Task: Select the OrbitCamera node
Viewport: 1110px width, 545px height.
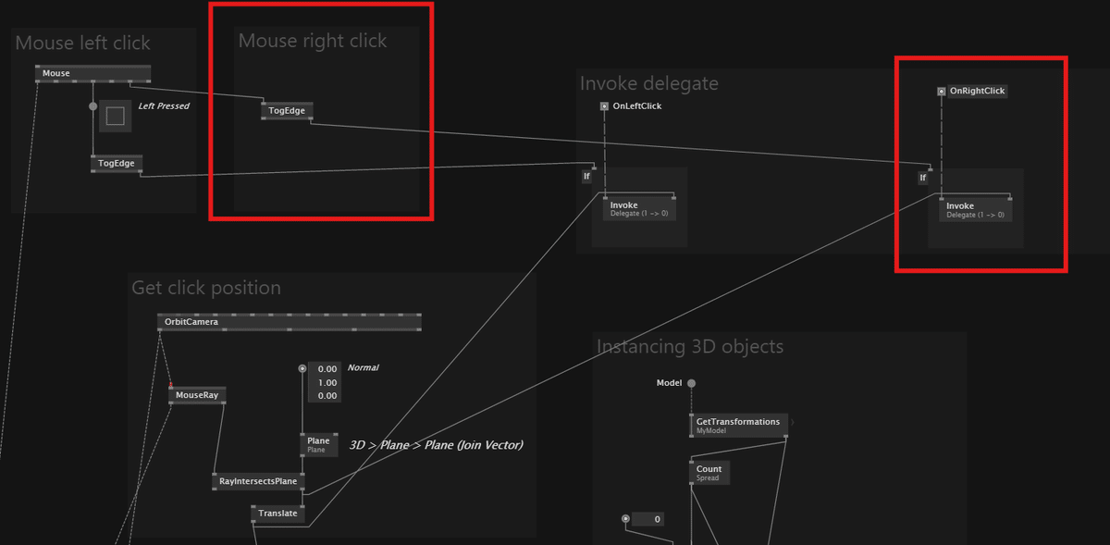Action: (x=290, y=322)
